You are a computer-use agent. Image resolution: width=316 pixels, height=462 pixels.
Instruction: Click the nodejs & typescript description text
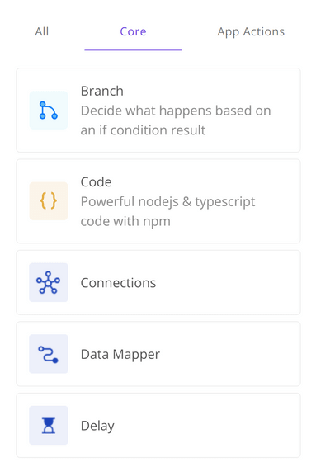click(x=167, y=211)
